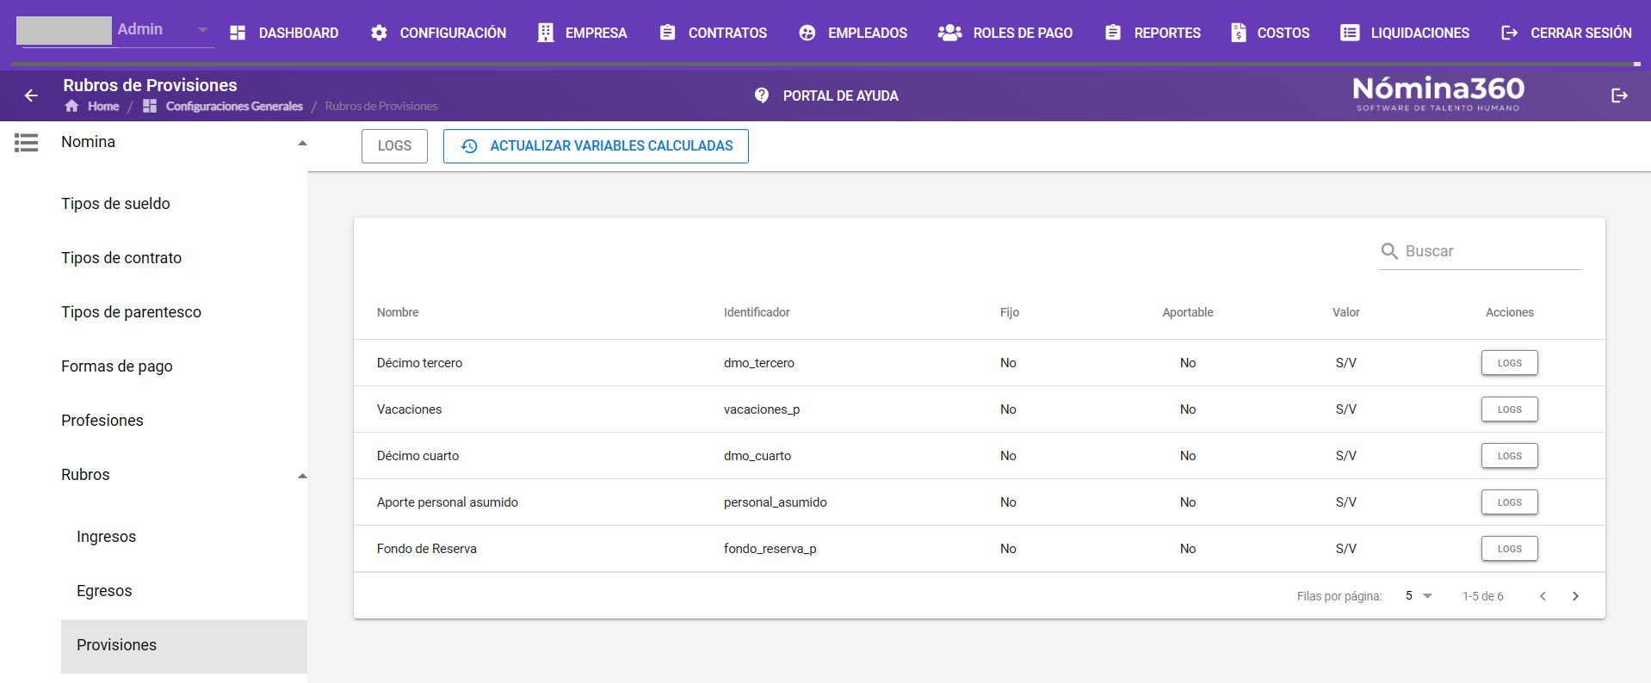Click the Empresa building icon
The width and height of the screenshot is (1651, 683).
tap(545, 33)
